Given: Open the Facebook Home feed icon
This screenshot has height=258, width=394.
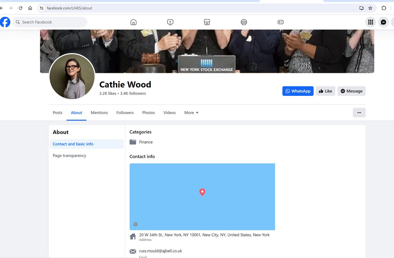Looking at the screenshot, I should [133, 22].
